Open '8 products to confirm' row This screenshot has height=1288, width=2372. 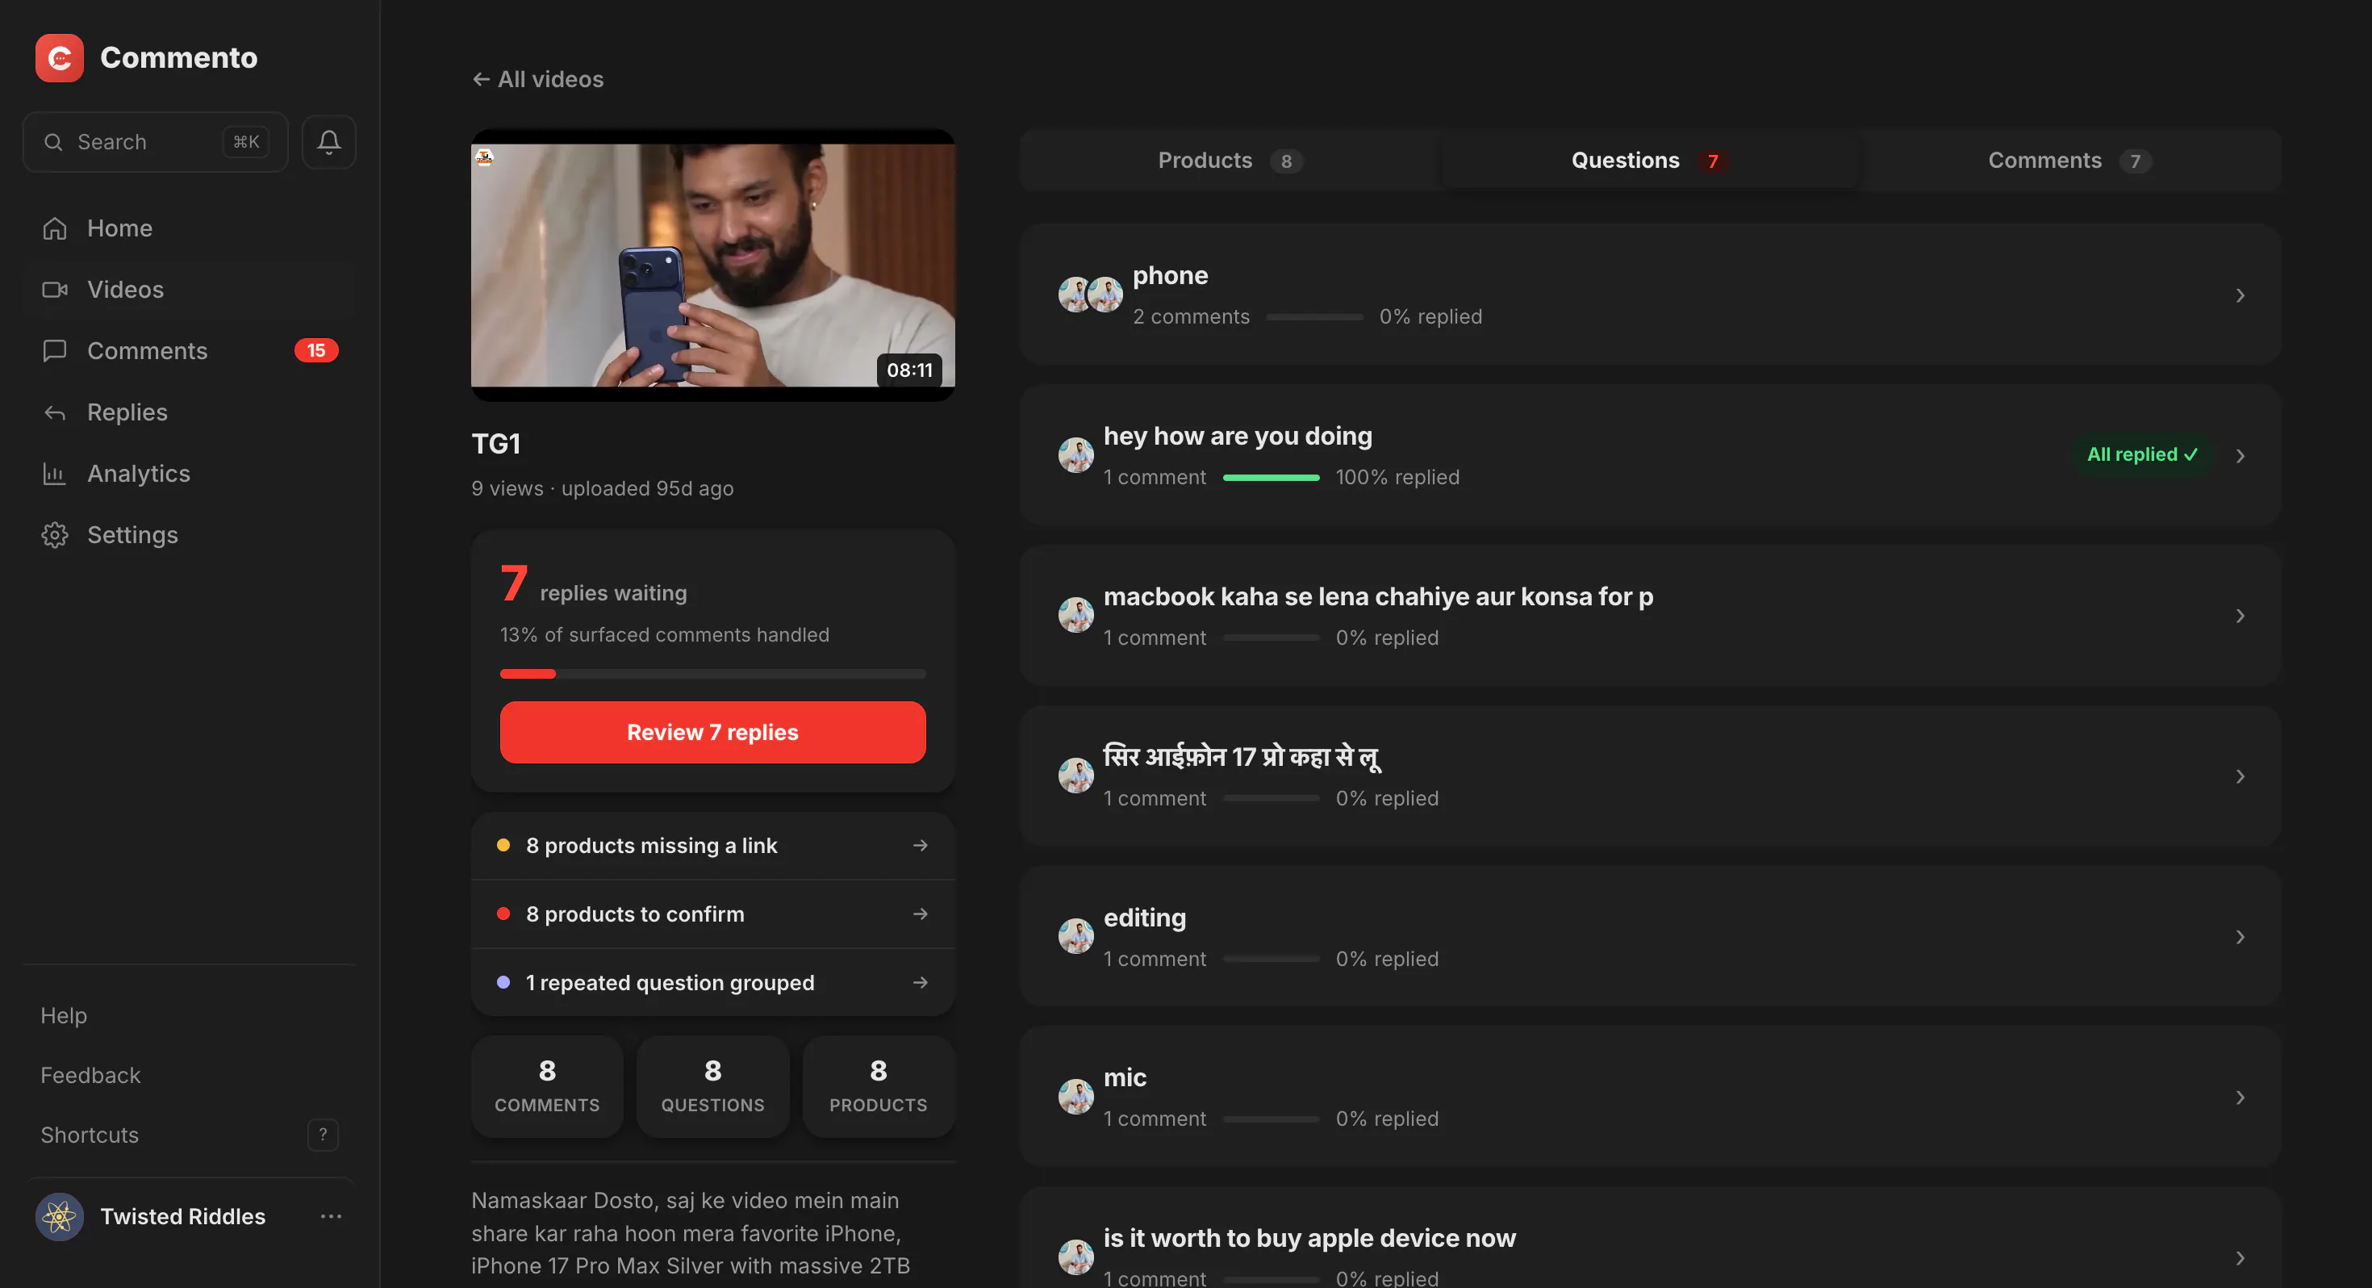pyautogui.click(x=712, y=914)
